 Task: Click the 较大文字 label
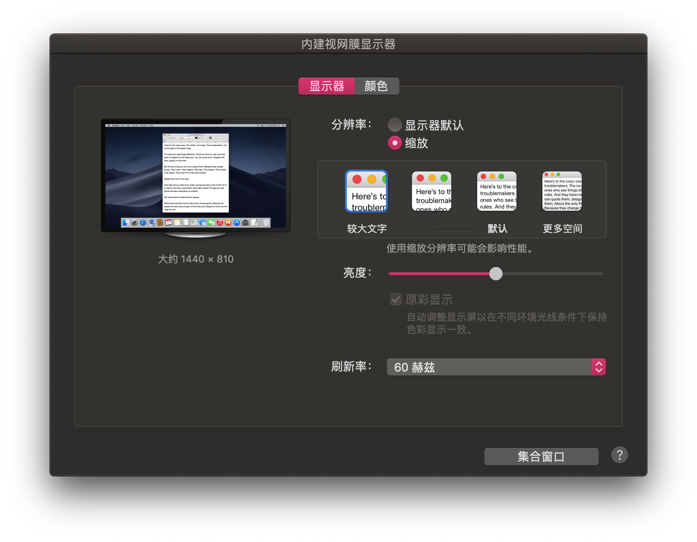point(367,229)
